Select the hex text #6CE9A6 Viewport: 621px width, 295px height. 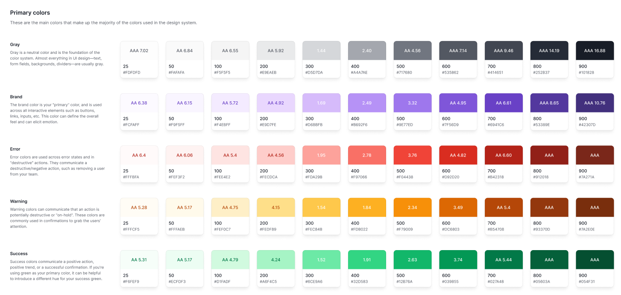[x=314, y=282]
